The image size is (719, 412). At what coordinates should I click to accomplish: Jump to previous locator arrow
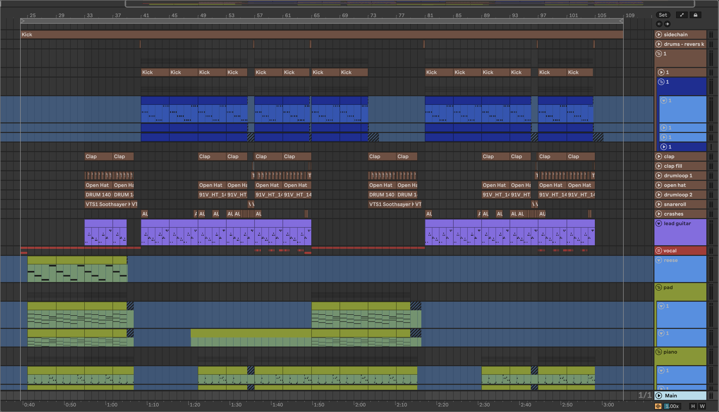tap(659, 24)
